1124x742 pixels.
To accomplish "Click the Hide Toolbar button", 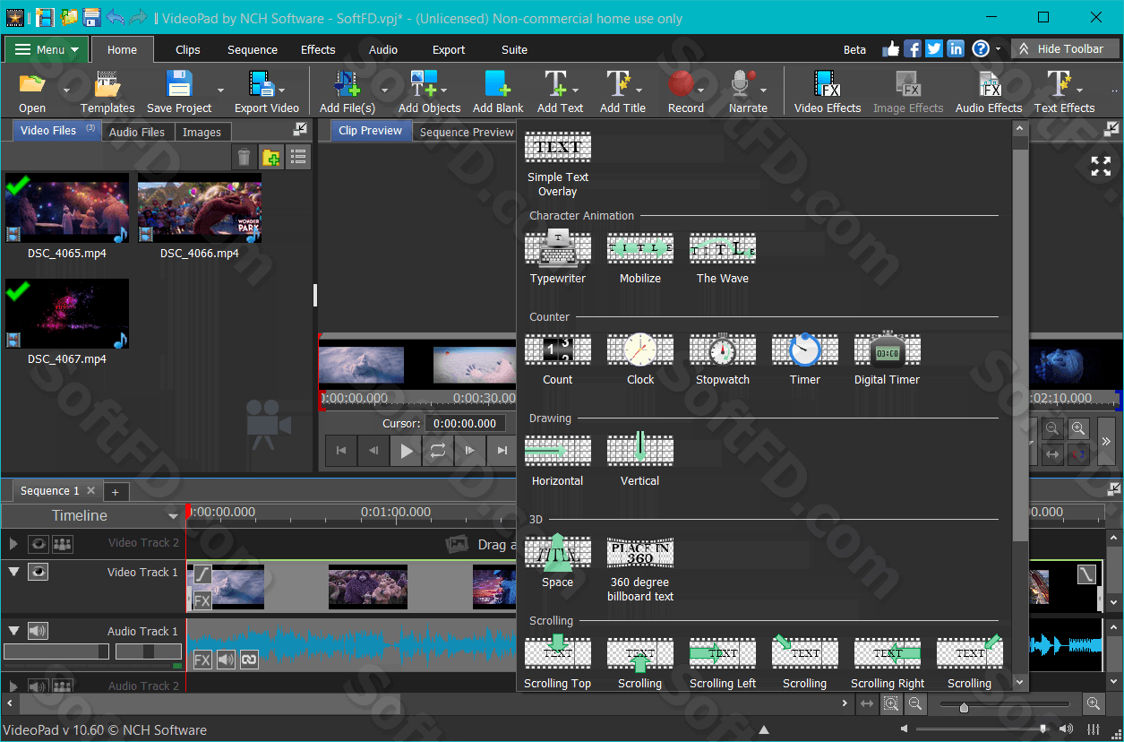I will (1065, 48).
